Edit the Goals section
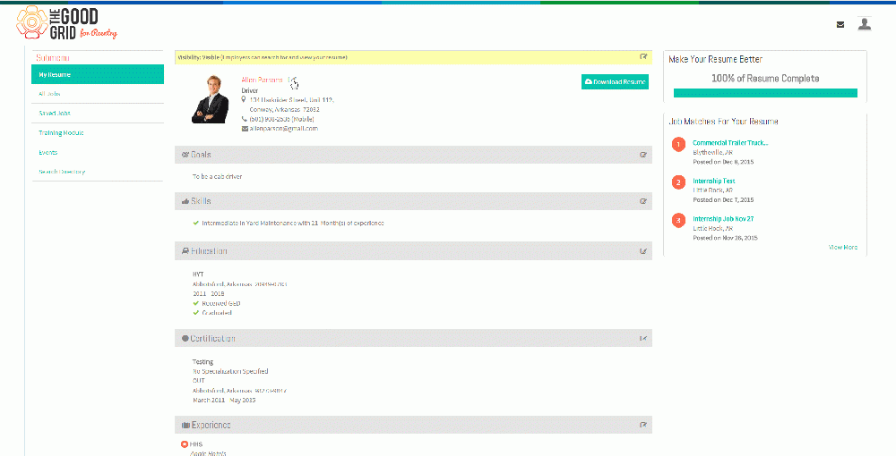The height and width of the screenshot is (456, 896). pos(644,155)
